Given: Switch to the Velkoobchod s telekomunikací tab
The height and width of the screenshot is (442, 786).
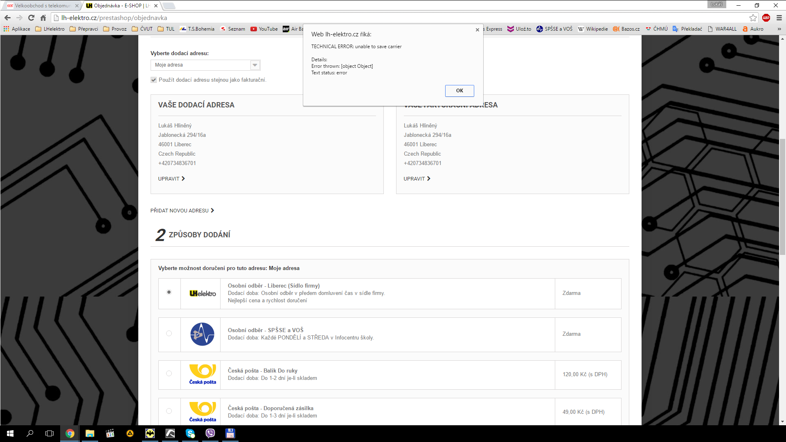Looking at the screenshot, I should (41, 6).
